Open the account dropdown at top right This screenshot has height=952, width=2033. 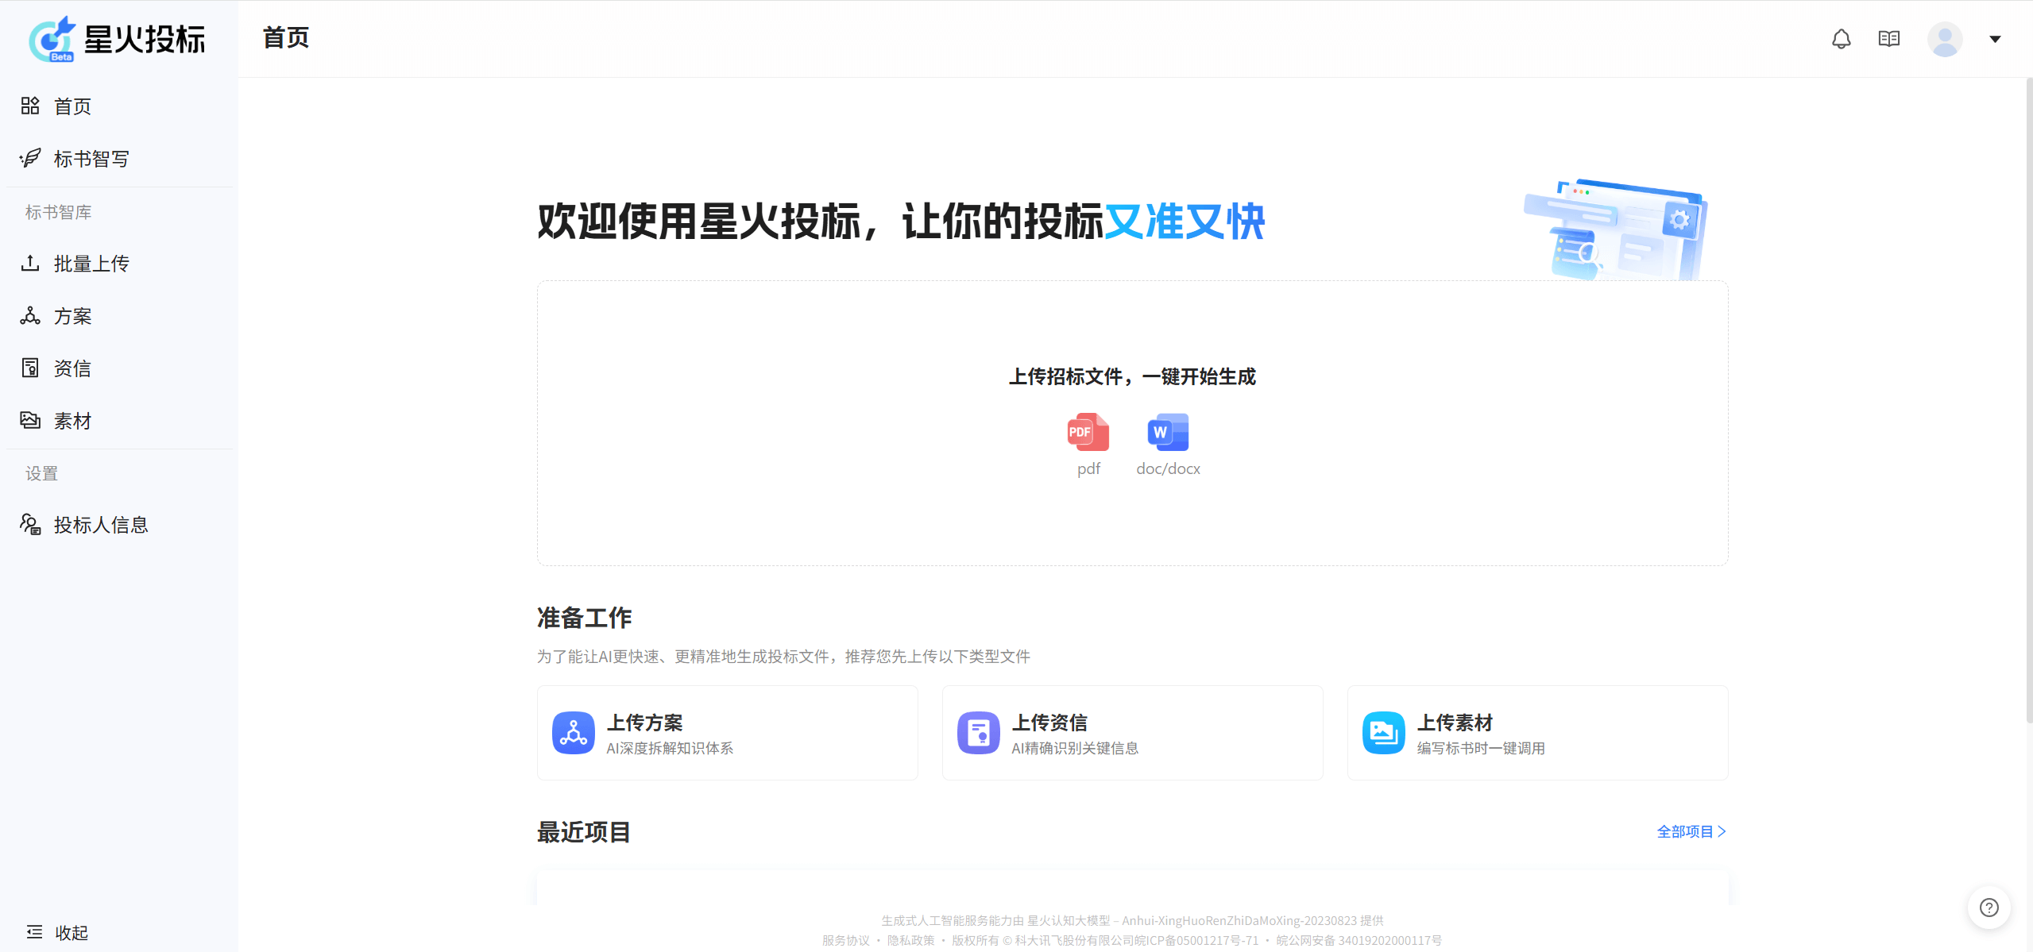click(1994, 38)
